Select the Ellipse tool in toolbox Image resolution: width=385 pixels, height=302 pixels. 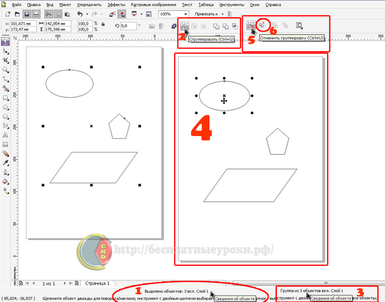pos(5,107)
